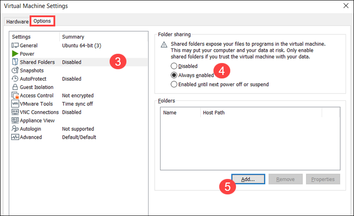This screenshot has width=354, height=216.
Task: Click the Autologin user icon
Action: 15,129
